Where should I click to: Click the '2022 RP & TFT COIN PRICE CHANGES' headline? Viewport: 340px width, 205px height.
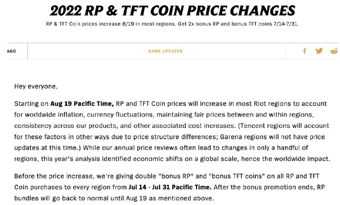[x=172, y=10]
